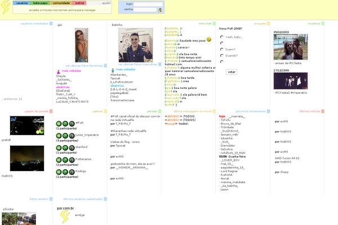Click into the login text field
338x225 pixels.
click(x=148, y=3)
